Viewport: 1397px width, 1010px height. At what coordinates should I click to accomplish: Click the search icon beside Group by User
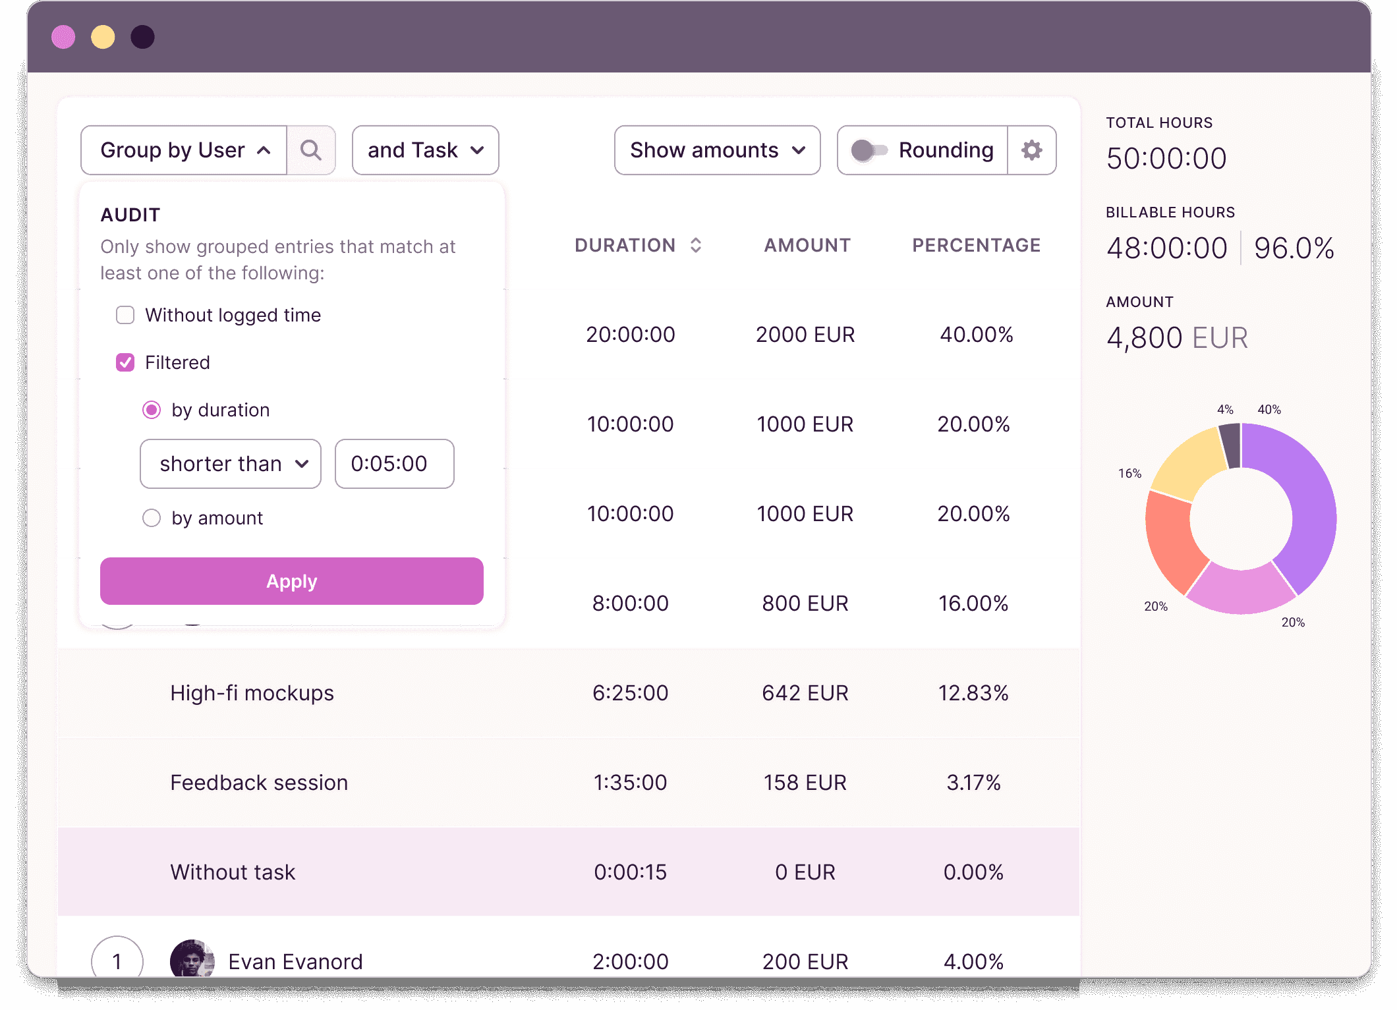(311, 150)
